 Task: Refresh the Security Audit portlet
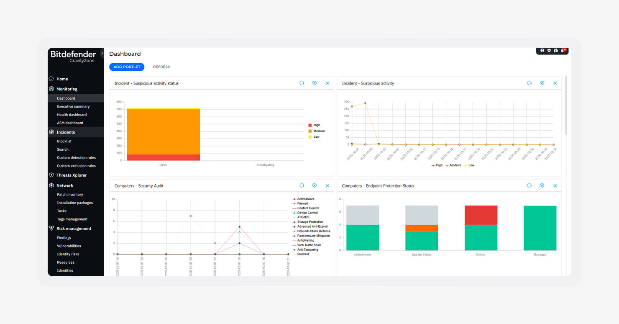302,185
